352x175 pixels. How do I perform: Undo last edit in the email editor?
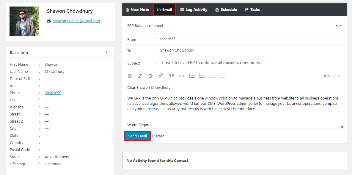click(327, 76)
